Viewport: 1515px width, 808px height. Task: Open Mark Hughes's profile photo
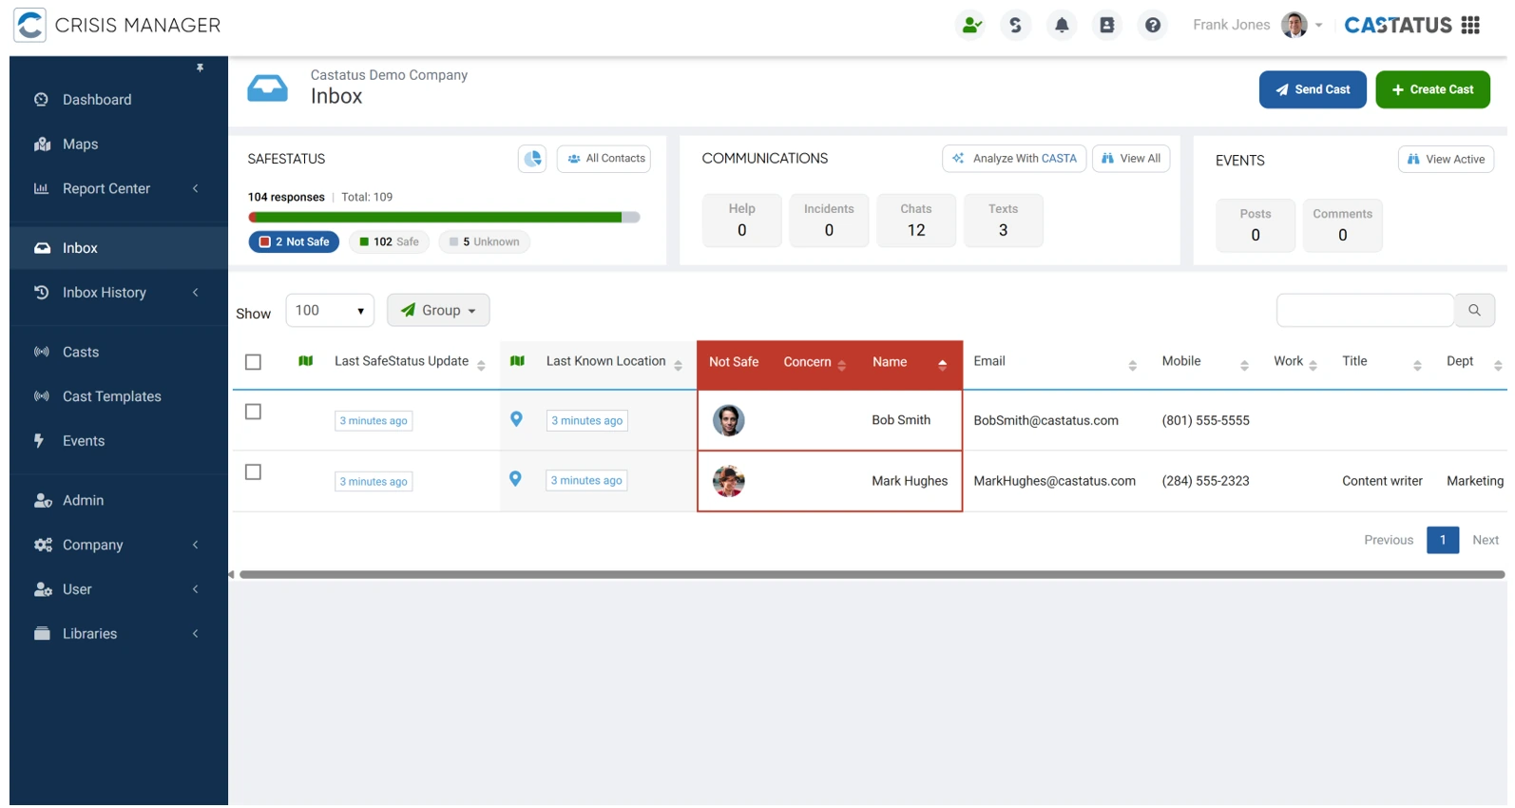(729, 481)
